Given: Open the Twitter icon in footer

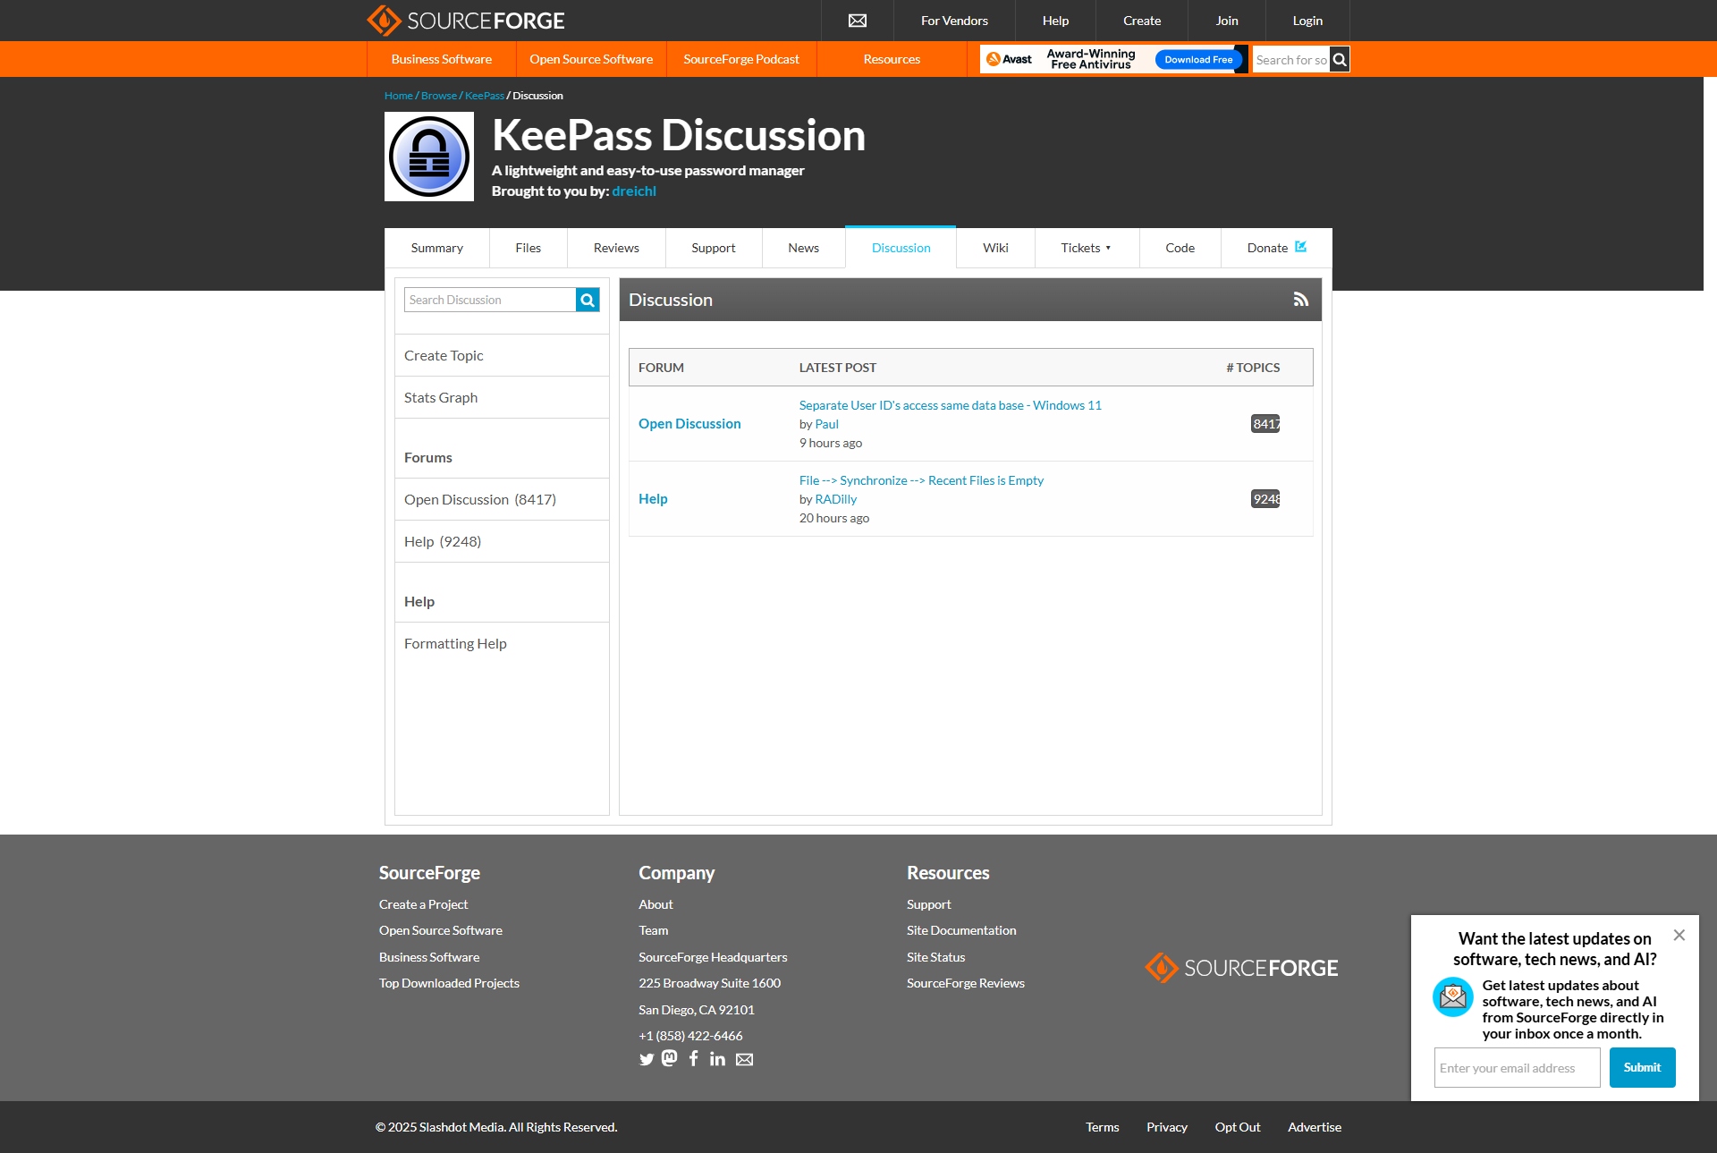Looking at the screenshot, I should coord(647,1060).
